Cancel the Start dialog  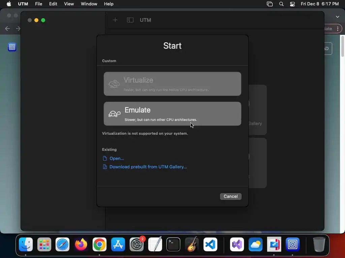tap(230, 196)
